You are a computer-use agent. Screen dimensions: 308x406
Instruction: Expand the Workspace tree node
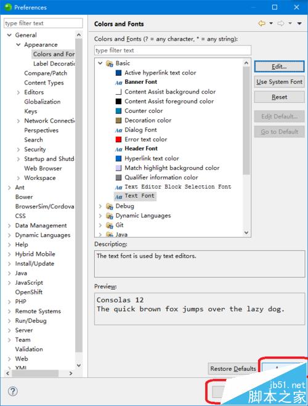[x=18, y=178]
